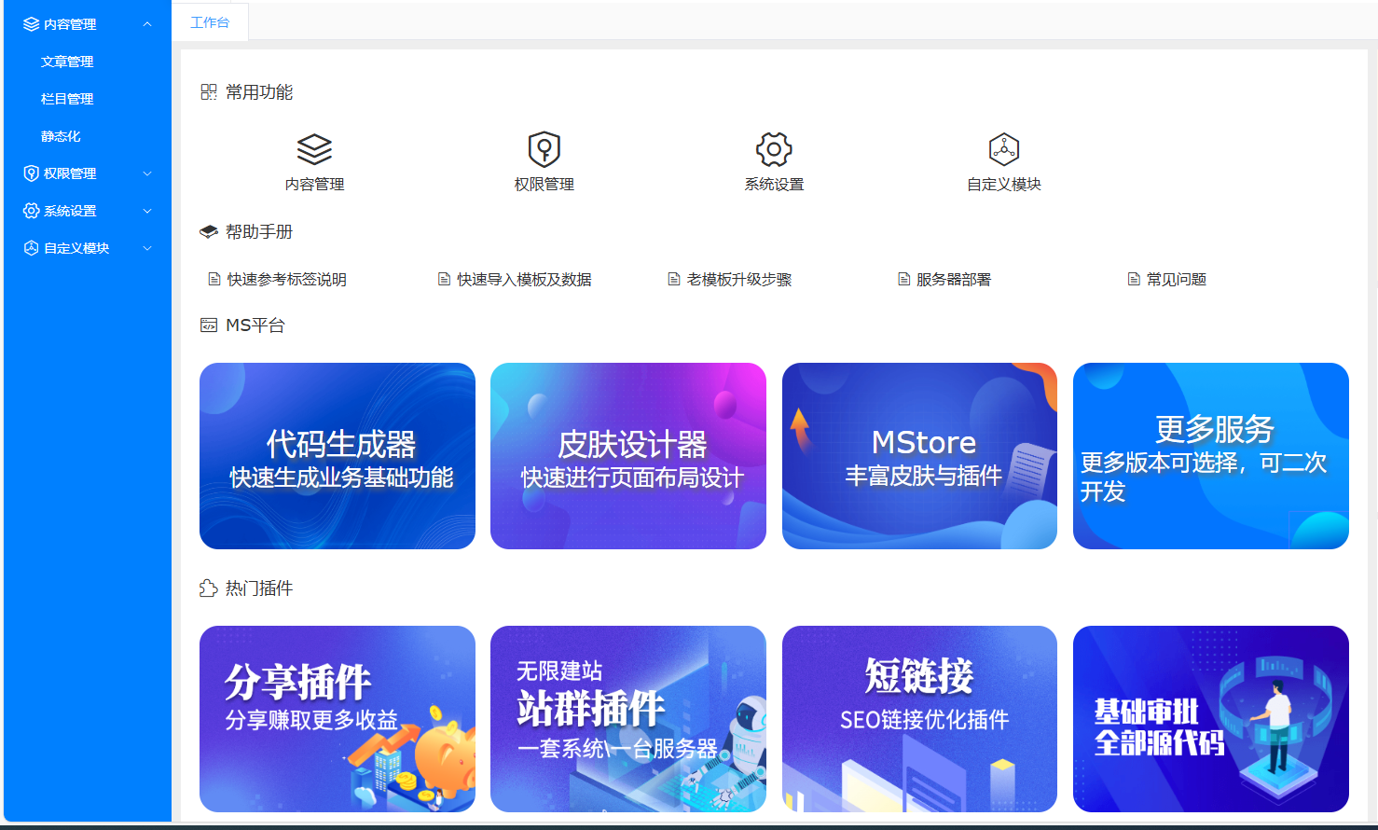Expand the 系统设置 sidebar chevron
The width and height of the screenshot is (1378, 830).
coord(147,211)
